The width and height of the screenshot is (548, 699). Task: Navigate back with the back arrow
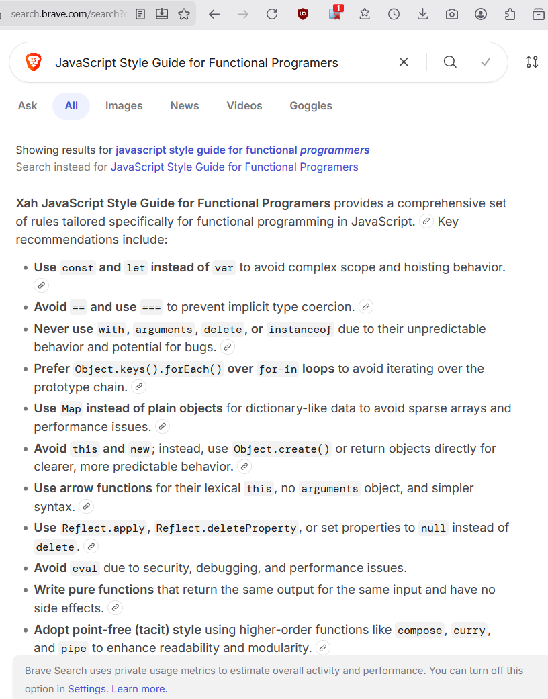[x=214, y=13]
